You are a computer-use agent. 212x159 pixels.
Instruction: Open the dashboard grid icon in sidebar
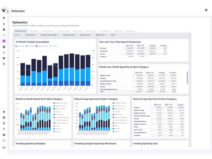point(4,18)
